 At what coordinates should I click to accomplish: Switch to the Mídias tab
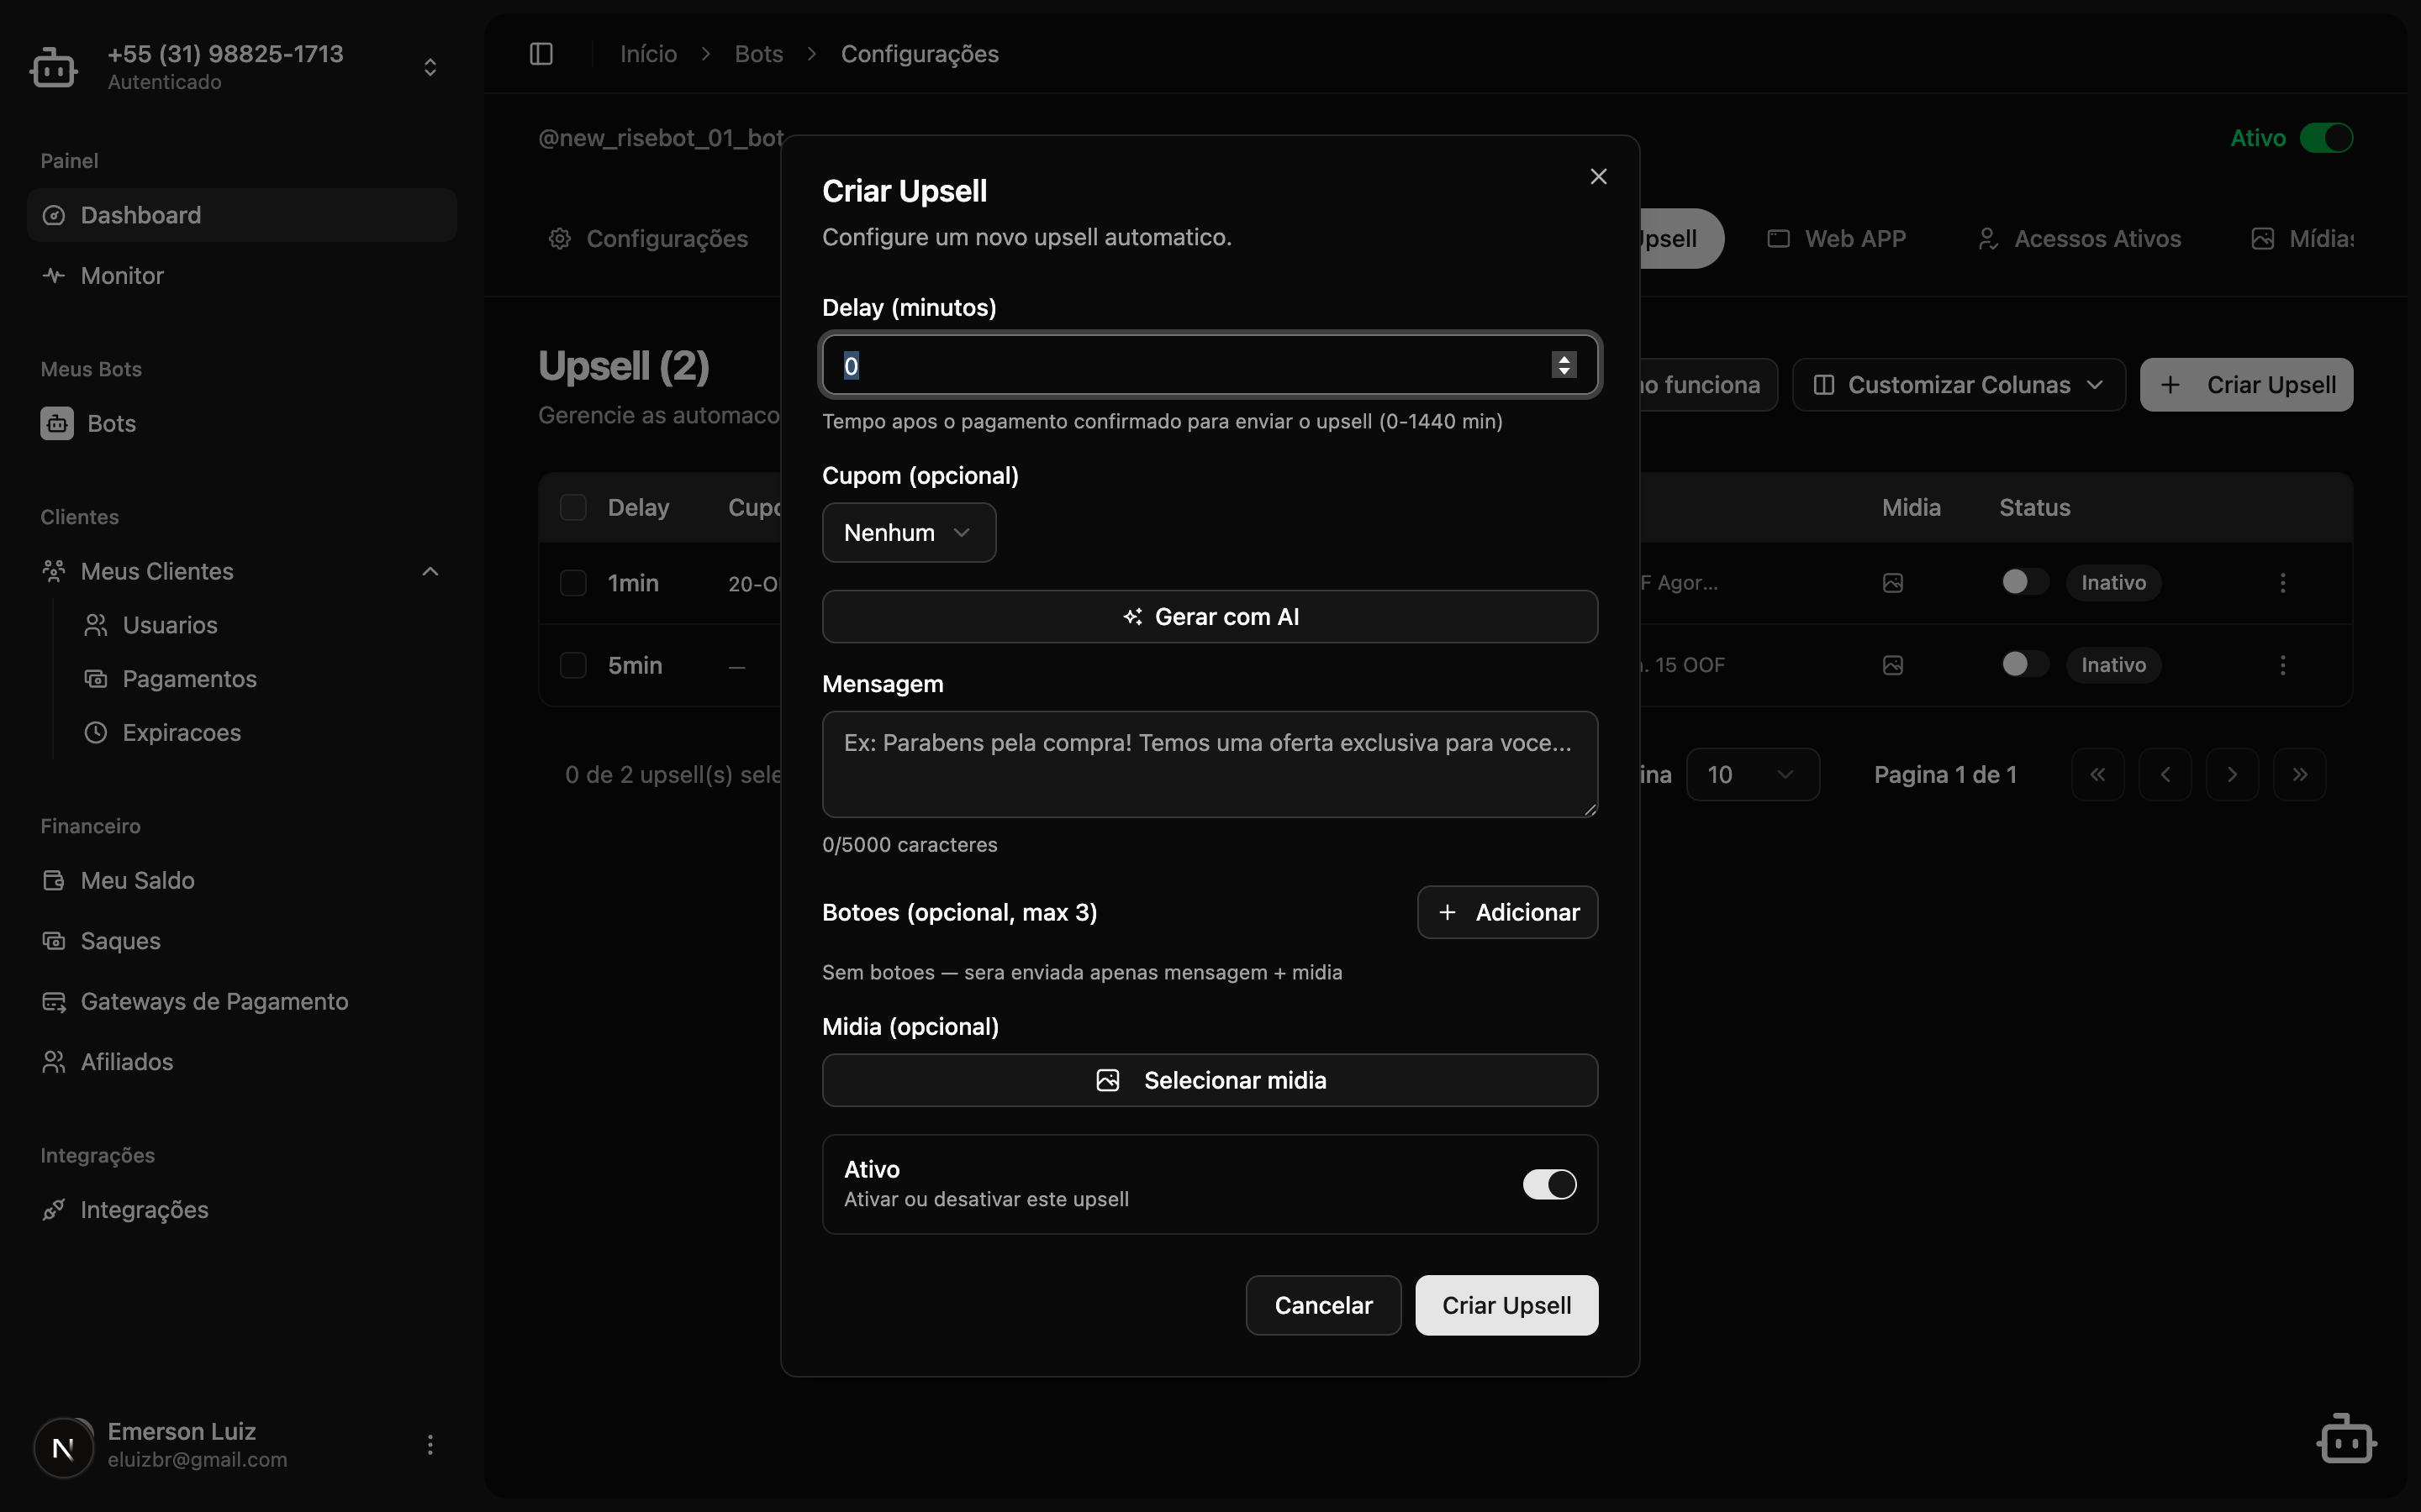point(2303,239)
